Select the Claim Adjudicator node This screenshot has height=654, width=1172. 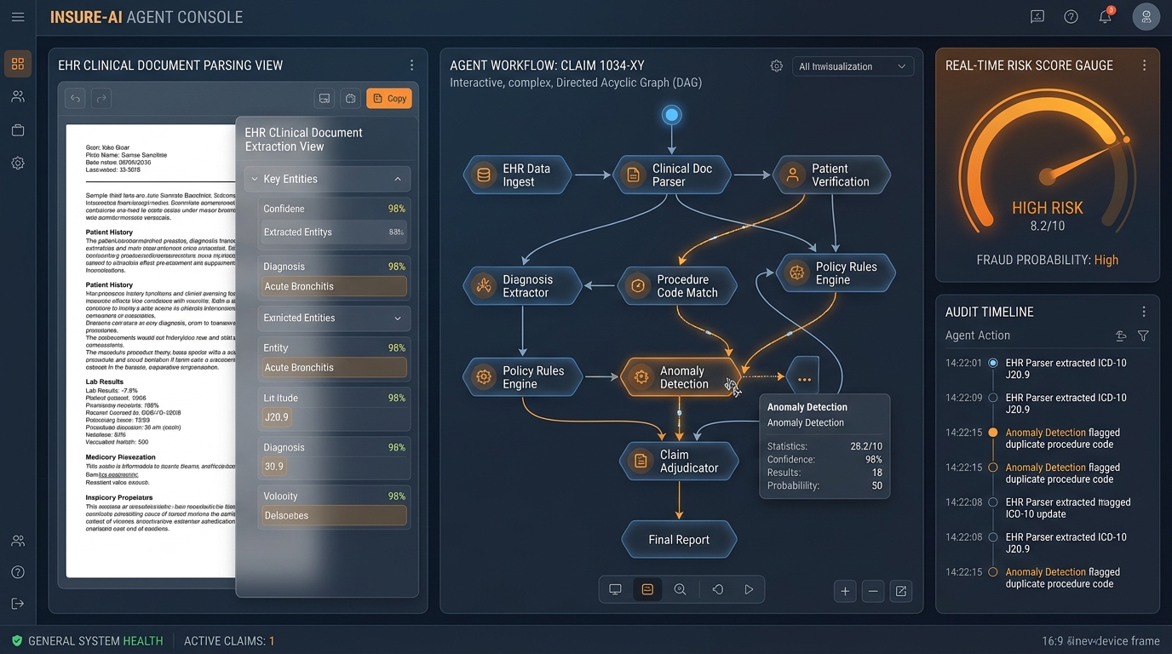pos(679,461)
